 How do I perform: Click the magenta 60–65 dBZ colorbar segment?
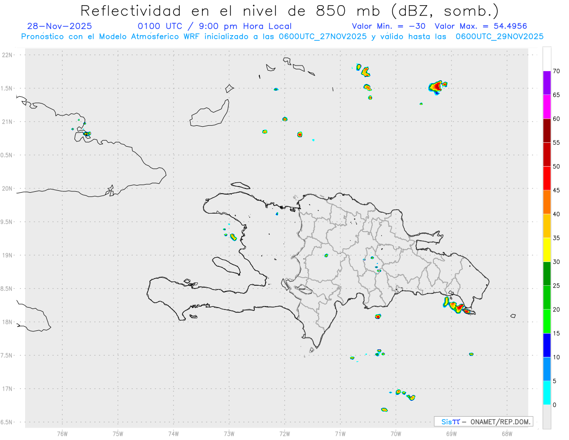tap(547, 107)
